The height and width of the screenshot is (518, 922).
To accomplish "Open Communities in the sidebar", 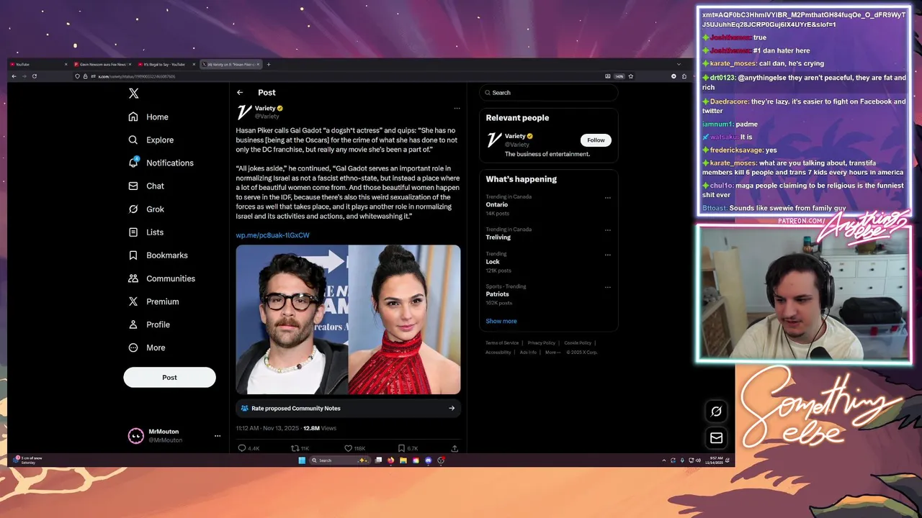I will 161,278.
